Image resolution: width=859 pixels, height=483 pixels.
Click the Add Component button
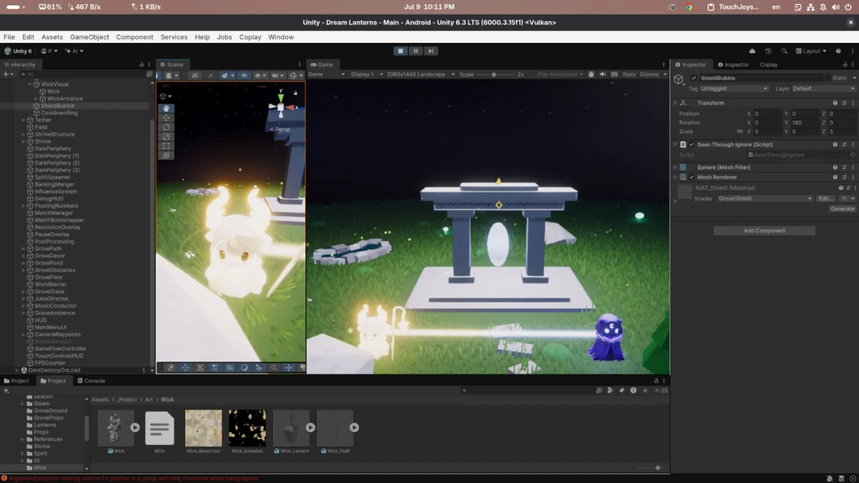(x=764, y=230)
